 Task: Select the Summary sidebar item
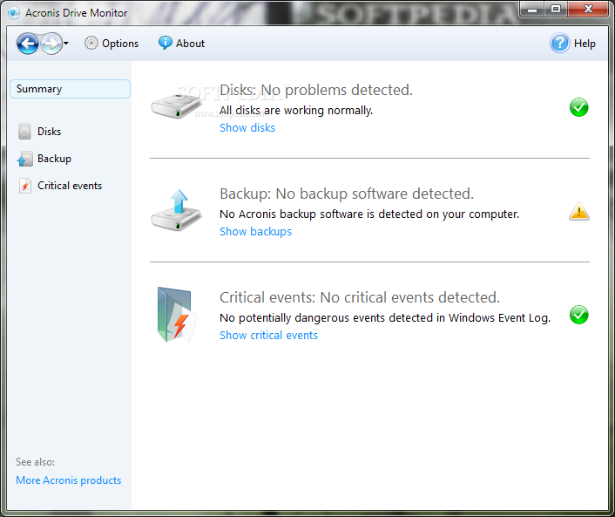coord(71,89)
